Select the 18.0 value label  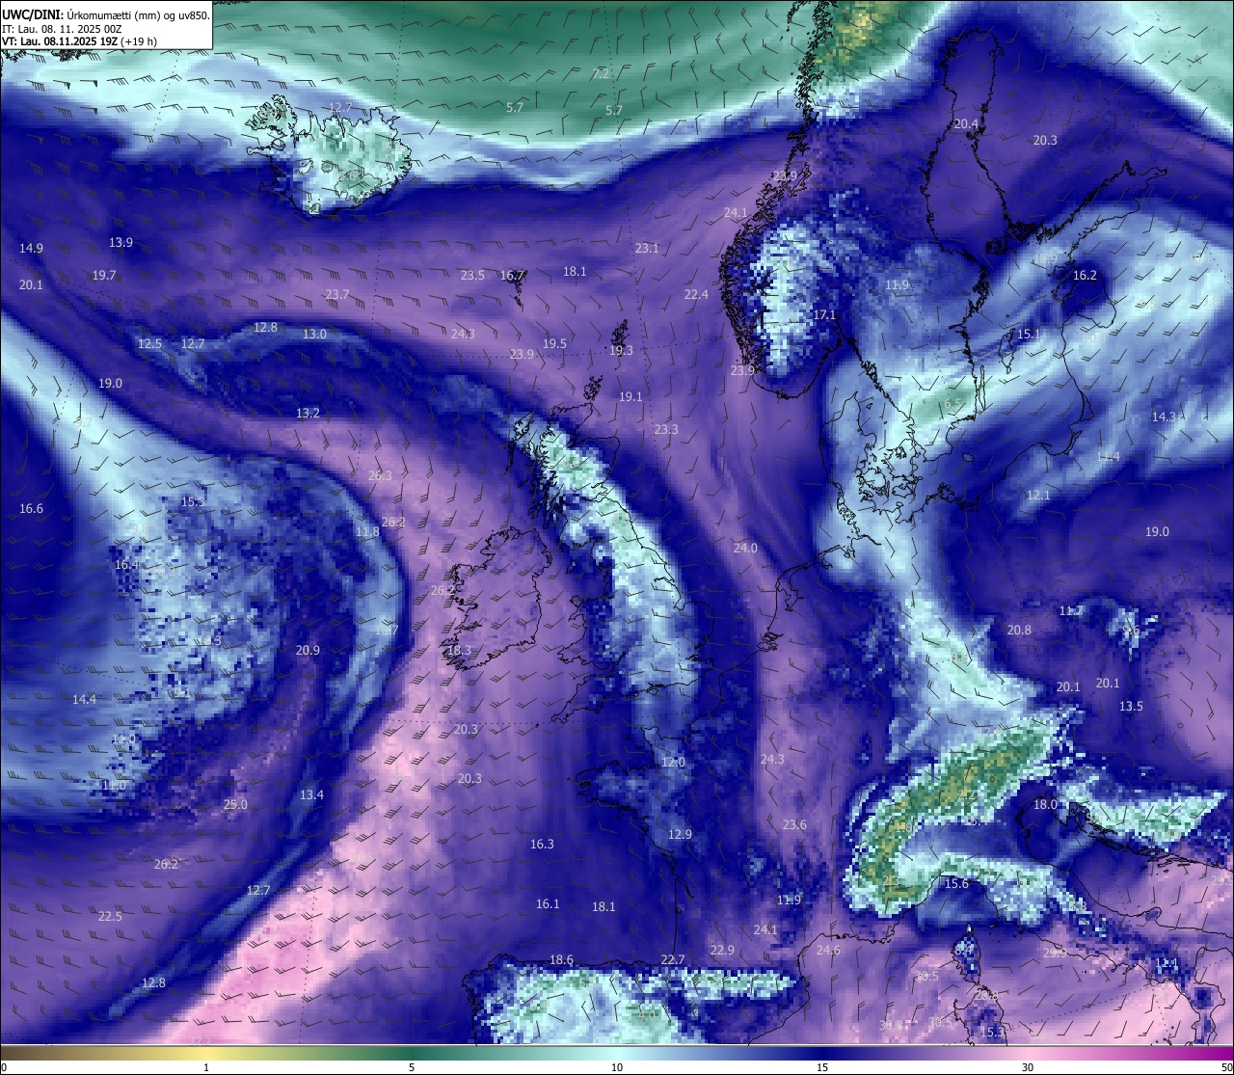point(1045,804)
